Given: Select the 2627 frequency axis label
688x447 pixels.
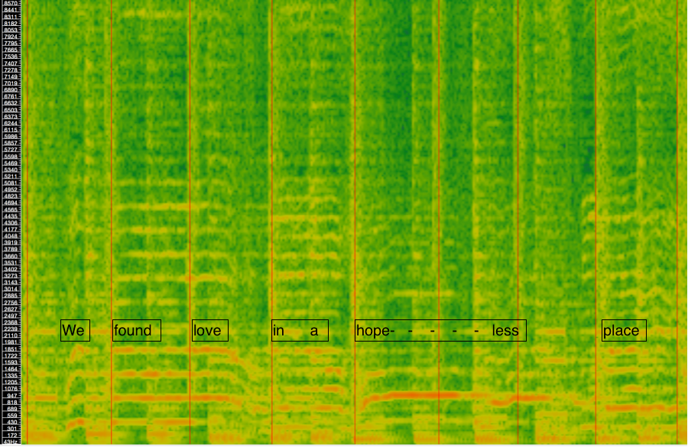Looking at the screenshot, I should (x=11, y=309).
